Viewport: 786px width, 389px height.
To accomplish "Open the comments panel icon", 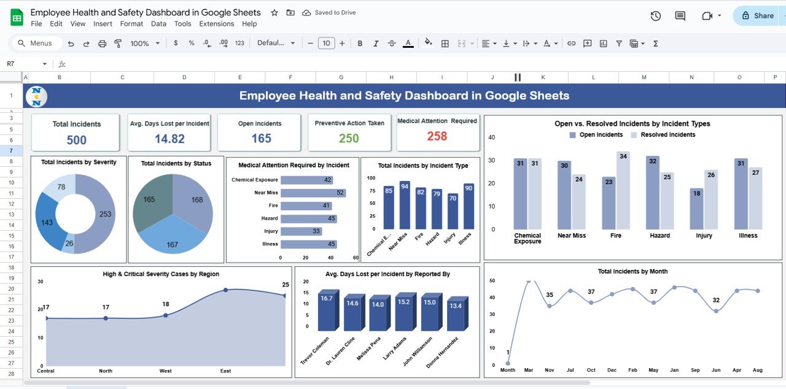I will [680, 16].
